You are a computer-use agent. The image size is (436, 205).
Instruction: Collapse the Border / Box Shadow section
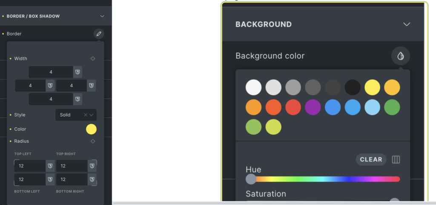click(x=102, y=16)
